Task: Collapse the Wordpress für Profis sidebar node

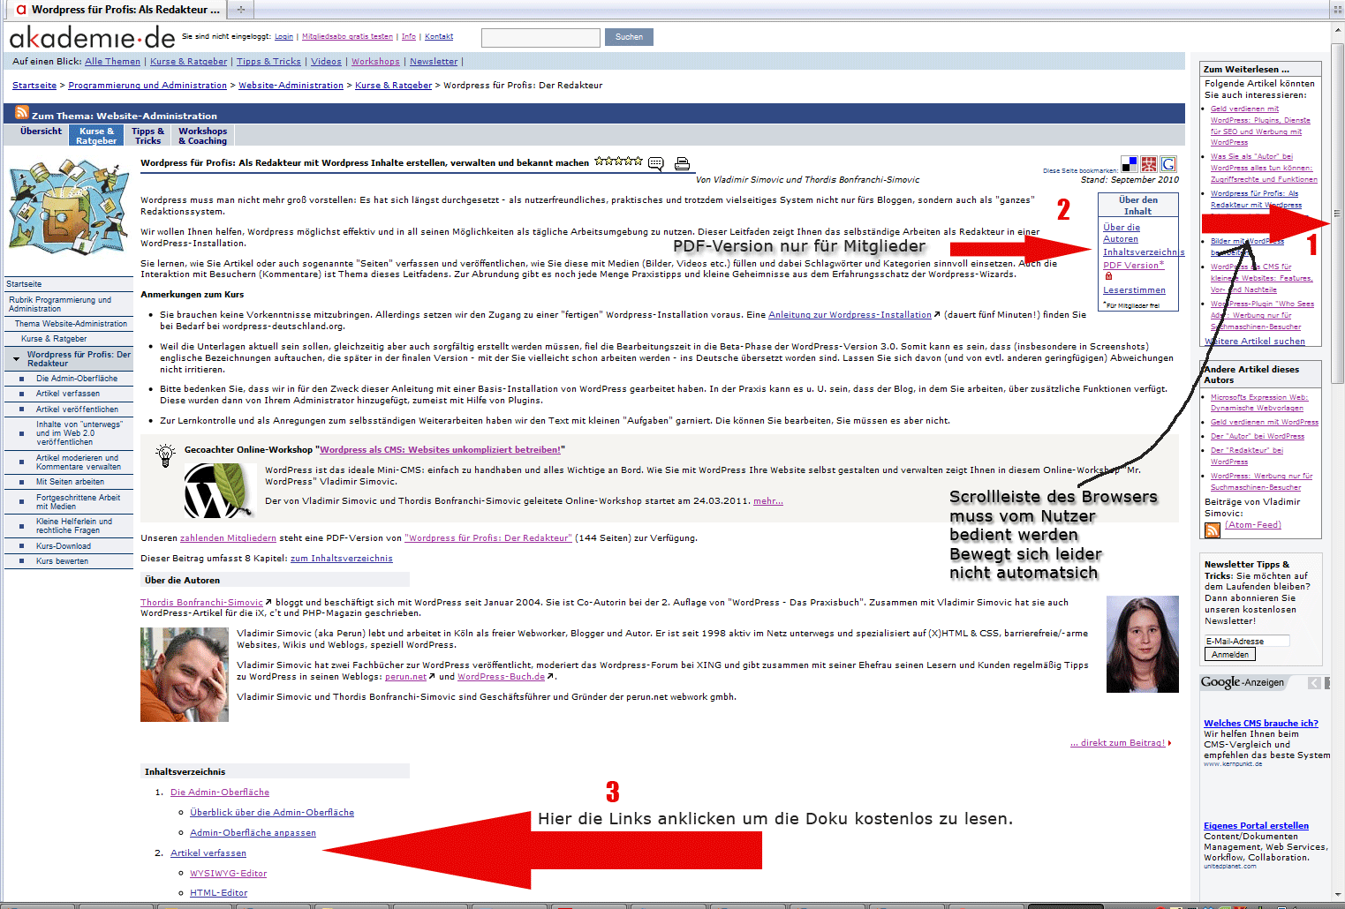Action: click(x=17, y=359)
